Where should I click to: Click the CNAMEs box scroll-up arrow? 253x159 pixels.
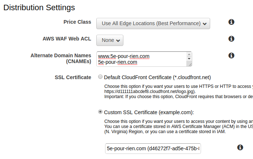[x=189, y=54]
